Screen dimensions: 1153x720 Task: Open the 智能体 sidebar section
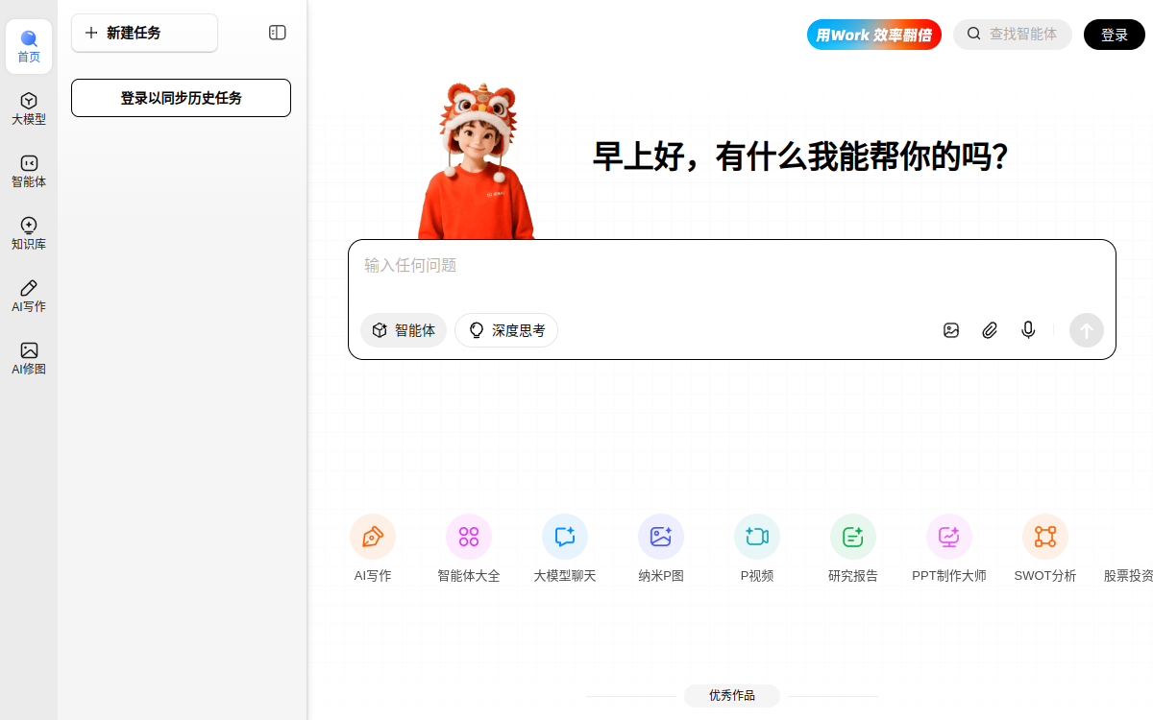(29, 172)
